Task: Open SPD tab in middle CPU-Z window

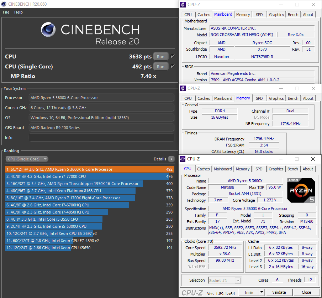Action: pos(259,98)
